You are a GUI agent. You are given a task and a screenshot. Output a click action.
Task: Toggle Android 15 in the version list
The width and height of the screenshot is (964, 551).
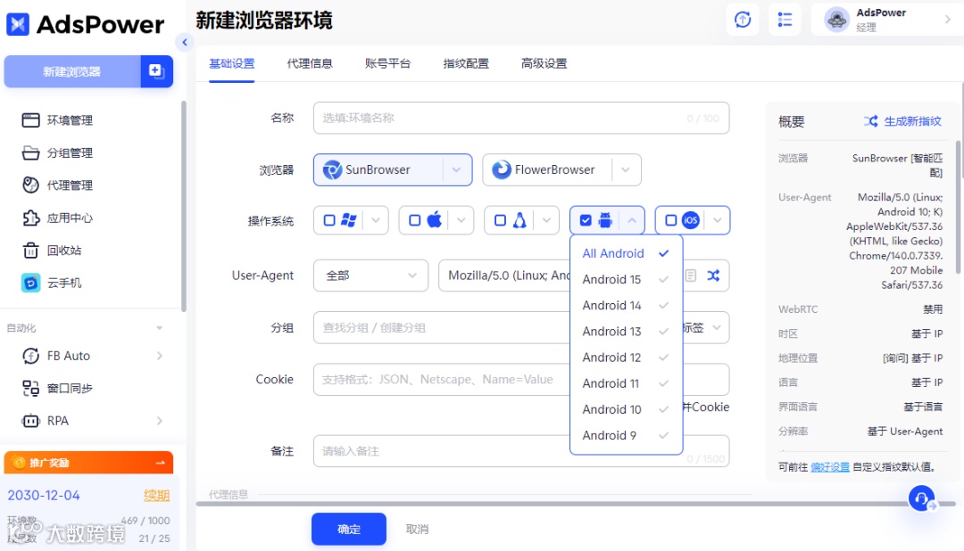[x=626, y=279]
